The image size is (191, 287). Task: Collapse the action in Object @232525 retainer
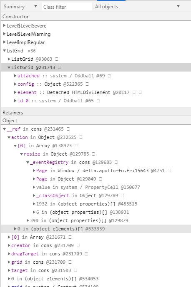[9, 137]
